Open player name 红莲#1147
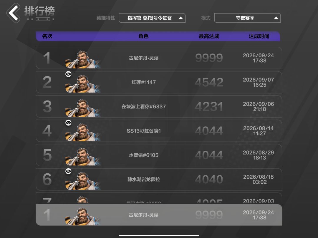 [x=144, y=82]
